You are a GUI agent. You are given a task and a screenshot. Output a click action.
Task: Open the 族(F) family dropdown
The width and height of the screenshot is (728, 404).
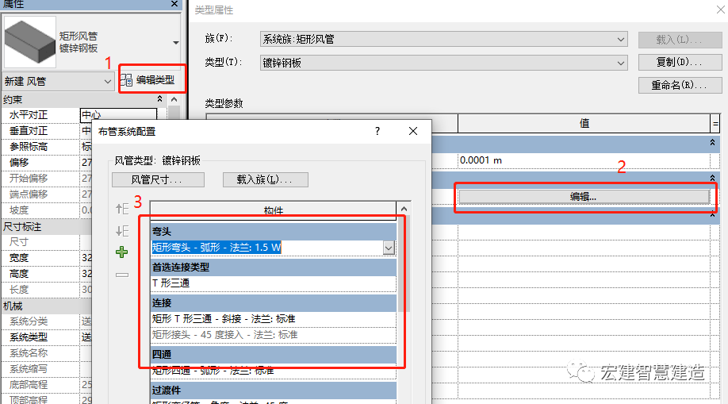point(444,39)
